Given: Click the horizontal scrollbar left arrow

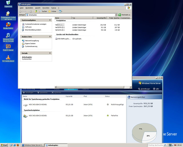Looking at the screenshot, I should tap(56, 87).
